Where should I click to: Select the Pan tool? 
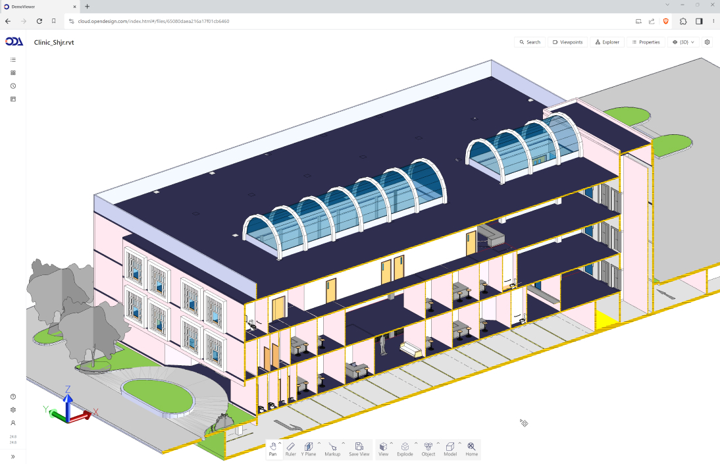tap(272, 449)
